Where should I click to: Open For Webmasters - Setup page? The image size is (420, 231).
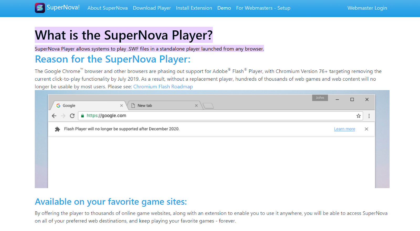pos(263,8)
